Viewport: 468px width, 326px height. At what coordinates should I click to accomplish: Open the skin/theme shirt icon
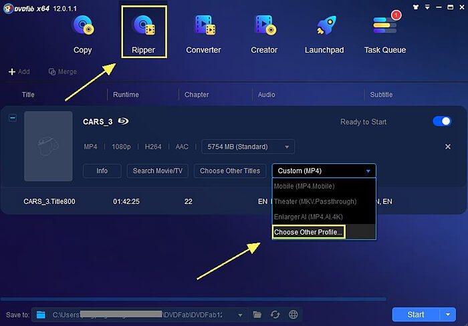click(x=415, y=7)
